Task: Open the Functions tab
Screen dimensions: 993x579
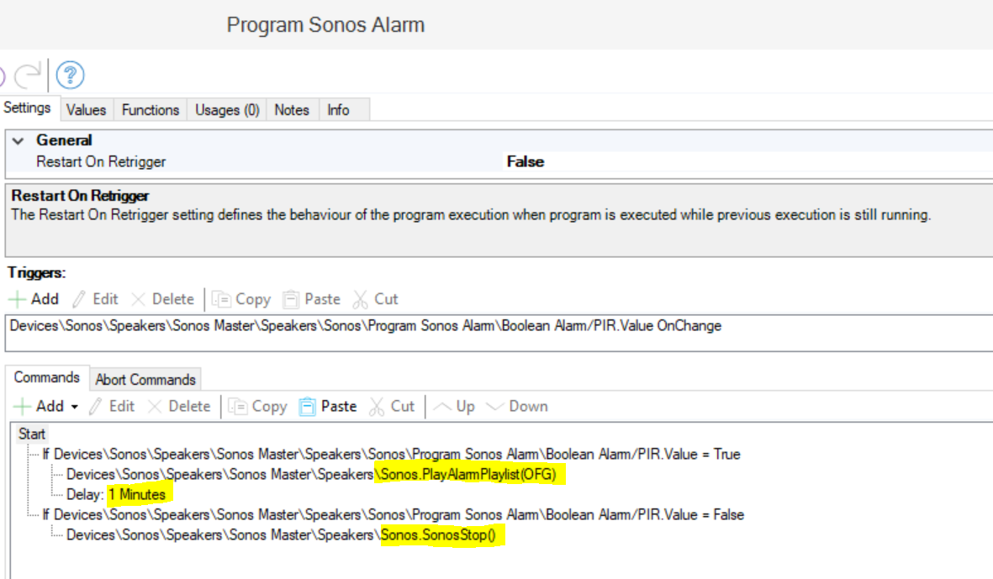Action: (151, 110)
